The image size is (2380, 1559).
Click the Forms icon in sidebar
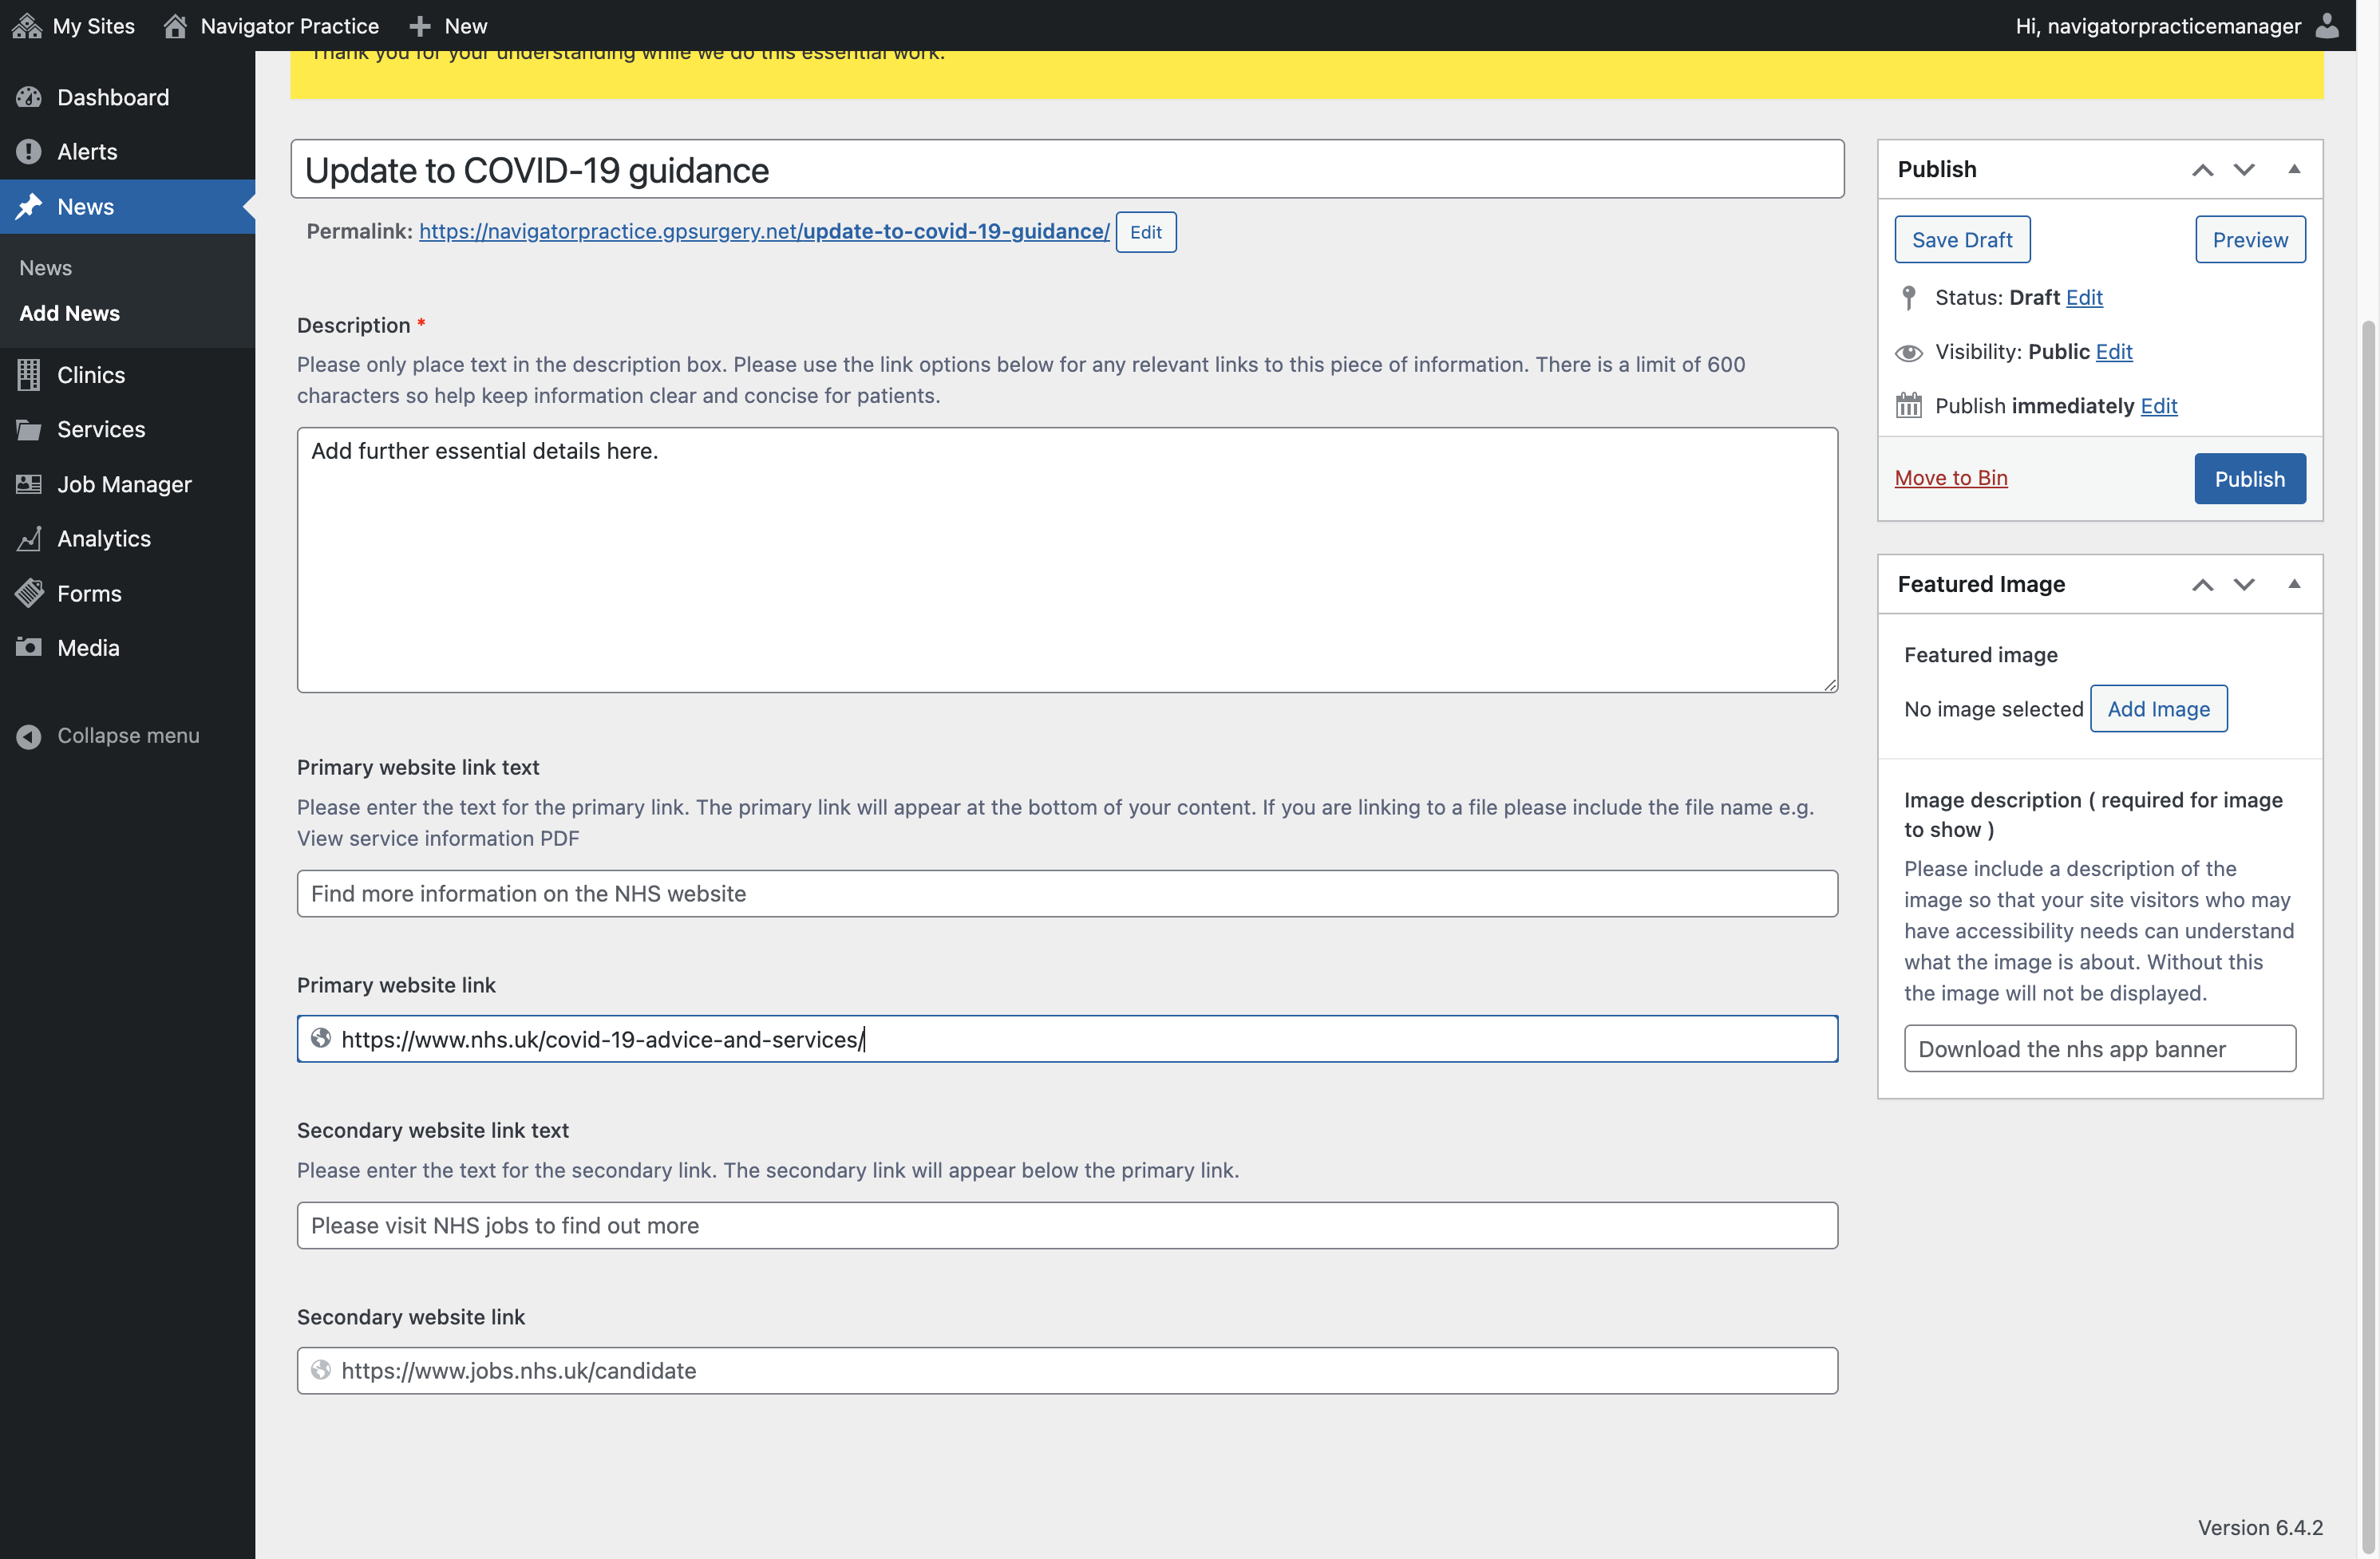tap(29, 593)
